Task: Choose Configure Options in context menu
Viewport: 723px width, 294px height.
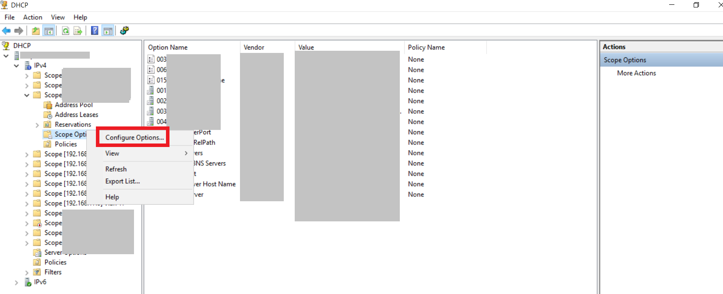Action: pos(134,137)
